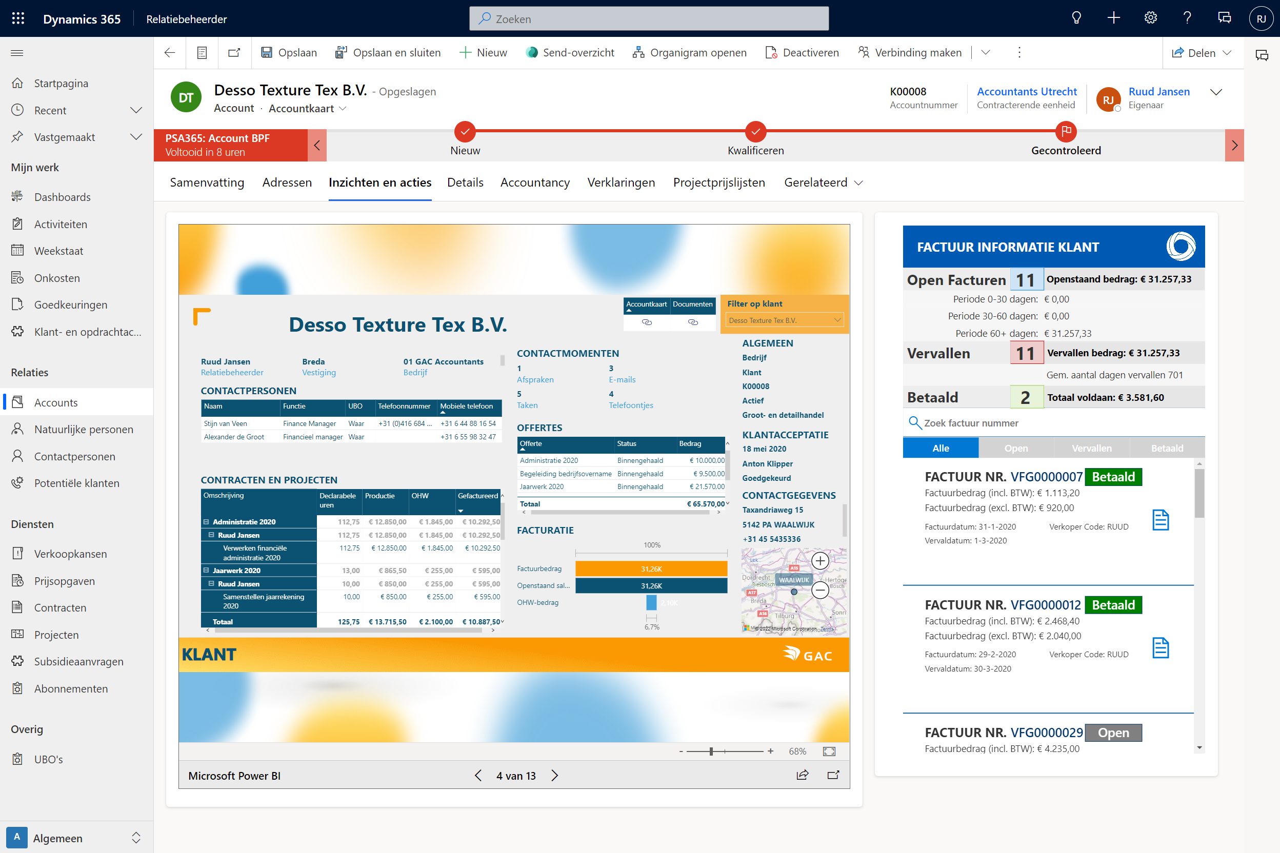Image resolution: width=1280 pixels, height=853 pixels.
Task: Collapse the Jaarwerk 2020 row
Action: (x=206, y=570)
